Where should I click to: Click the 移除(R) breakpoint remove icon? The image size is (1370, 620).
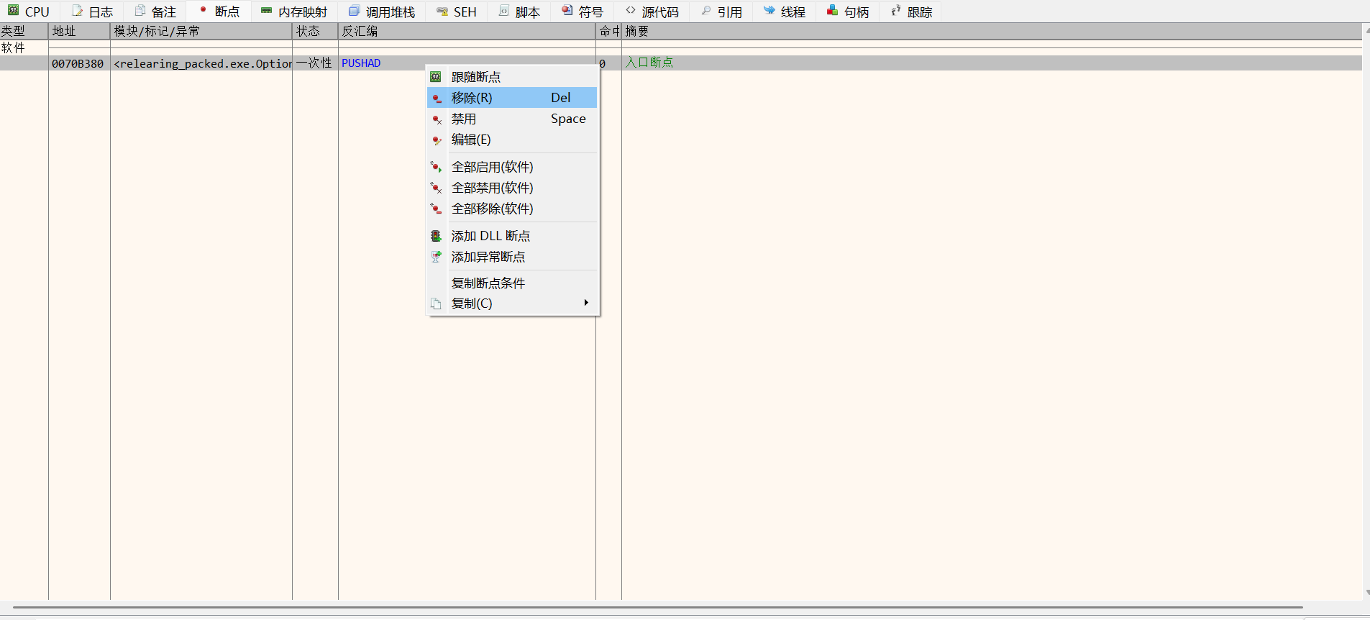[x=437, y=98]
